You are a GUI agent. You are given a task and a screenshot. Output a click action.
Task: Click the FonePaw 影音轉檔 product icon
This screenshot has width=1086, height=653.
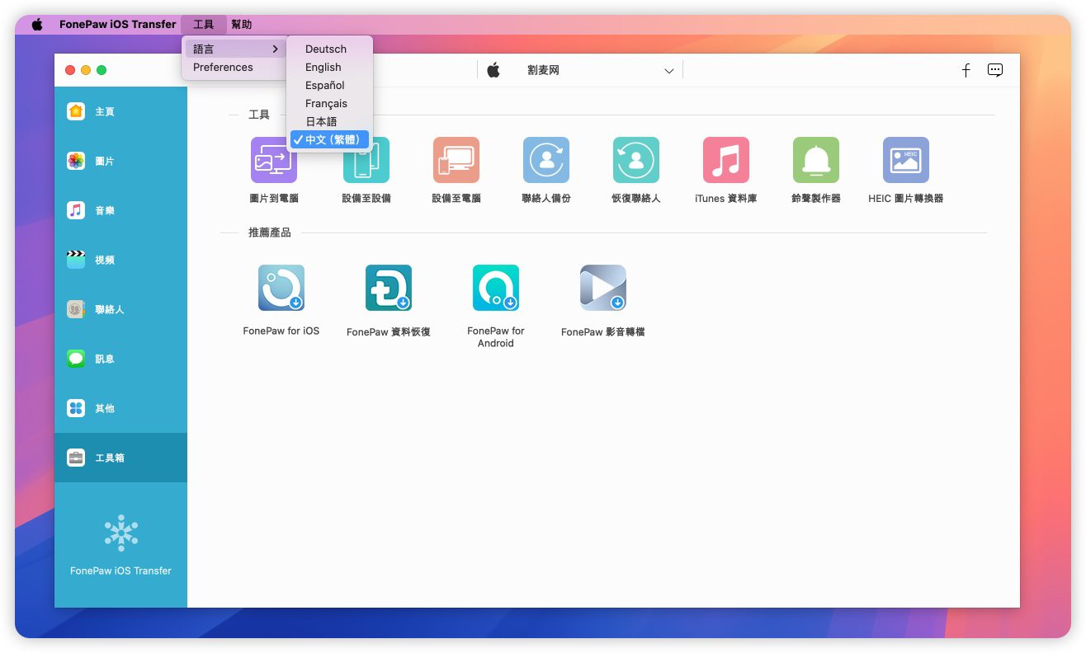coord(603,288)
